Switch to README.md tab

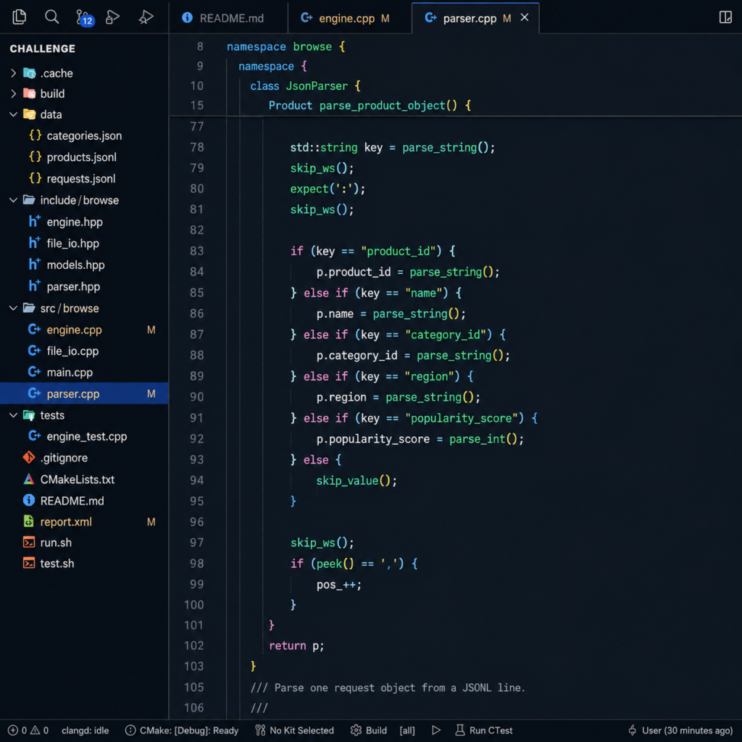pyautogui.click(x=228, y=18)
